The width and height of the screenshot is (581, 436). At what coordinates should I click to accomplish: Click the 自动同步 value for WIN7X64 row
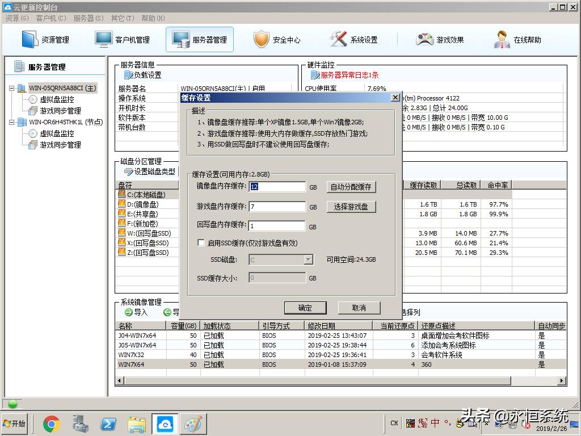541,364
